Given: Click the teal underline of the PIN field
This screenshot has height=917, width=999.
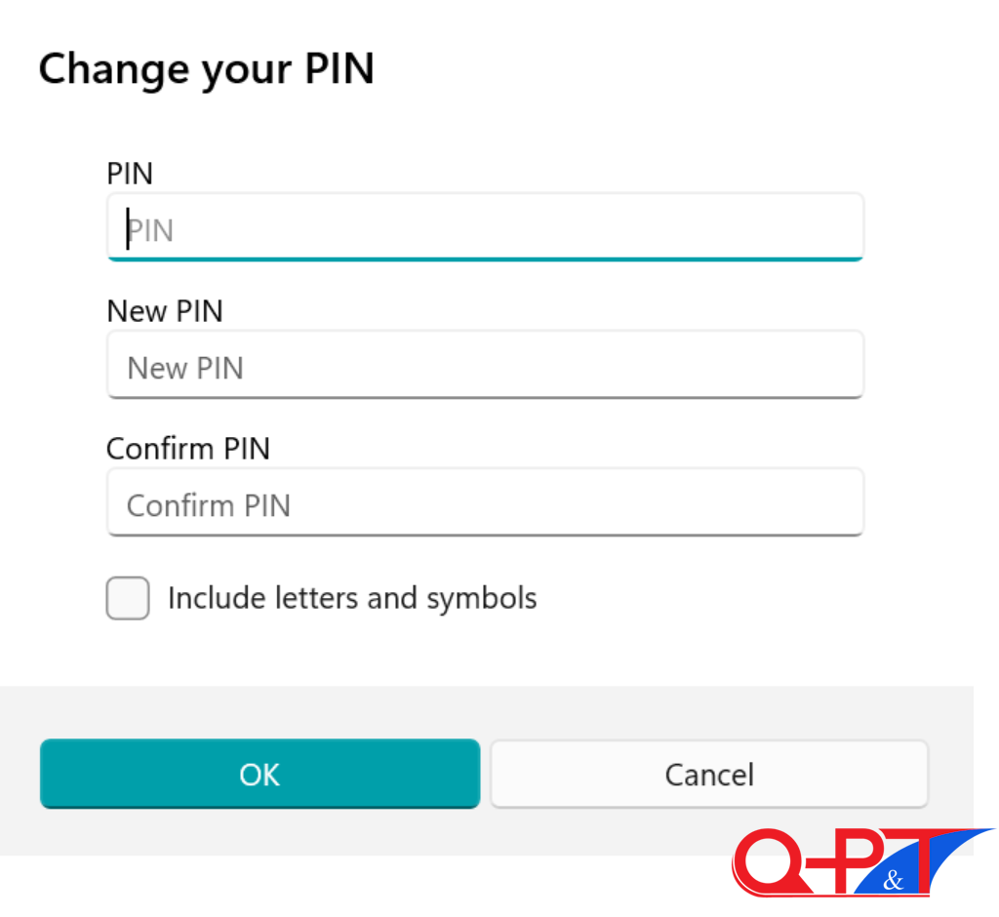Looking at the screenshot, I should [485, 259].
